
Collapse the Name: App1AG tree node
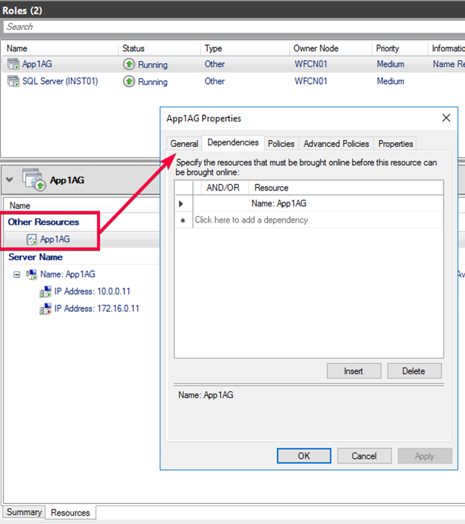pyautogui.click(x=17, y=274)
